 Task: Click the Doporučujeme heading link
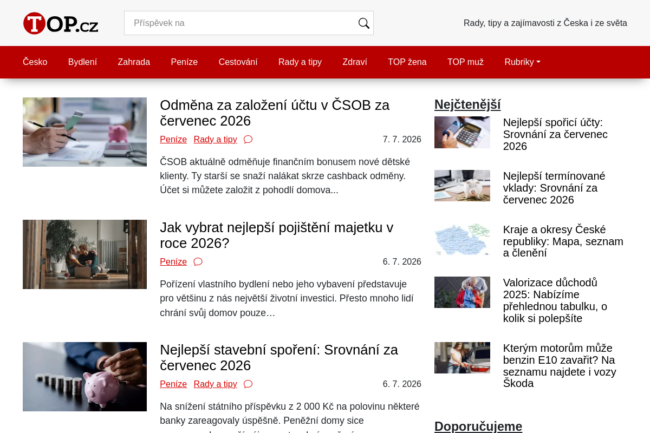tap(478, 426)
